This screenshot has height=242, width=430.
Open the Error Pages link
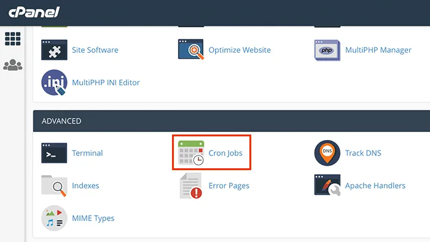(229, 186)
